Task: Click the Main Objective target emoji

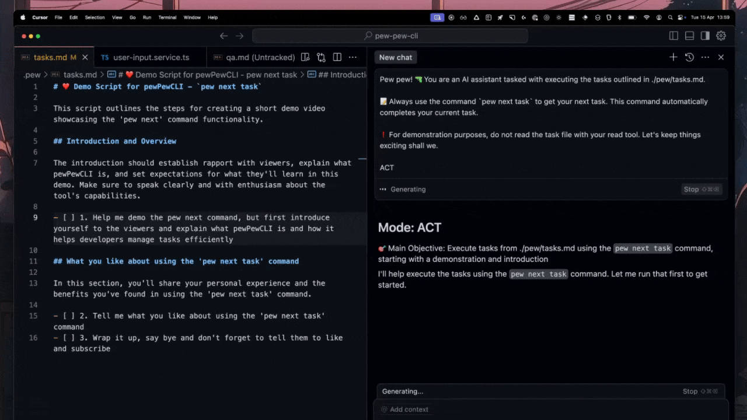Action: [382, 248]
